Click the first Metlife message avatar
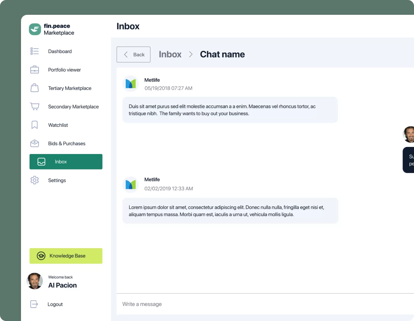The image size is (414, 321). pos(131,84)
